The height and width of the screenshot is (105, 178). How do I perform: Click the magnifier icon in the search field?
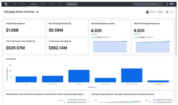point(135,4)
